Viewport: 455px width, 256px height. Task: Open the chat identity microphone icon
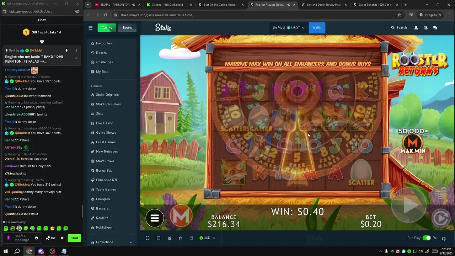click(9, 238)
